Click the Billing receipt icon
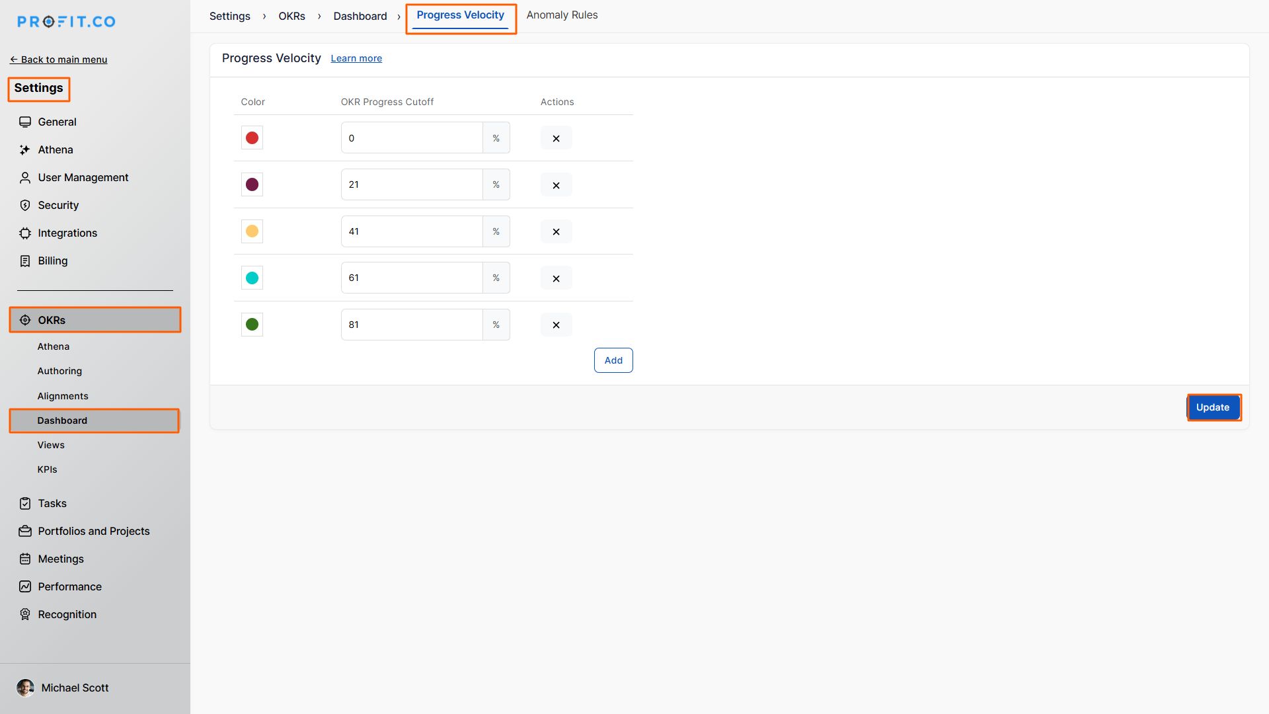 25,261
